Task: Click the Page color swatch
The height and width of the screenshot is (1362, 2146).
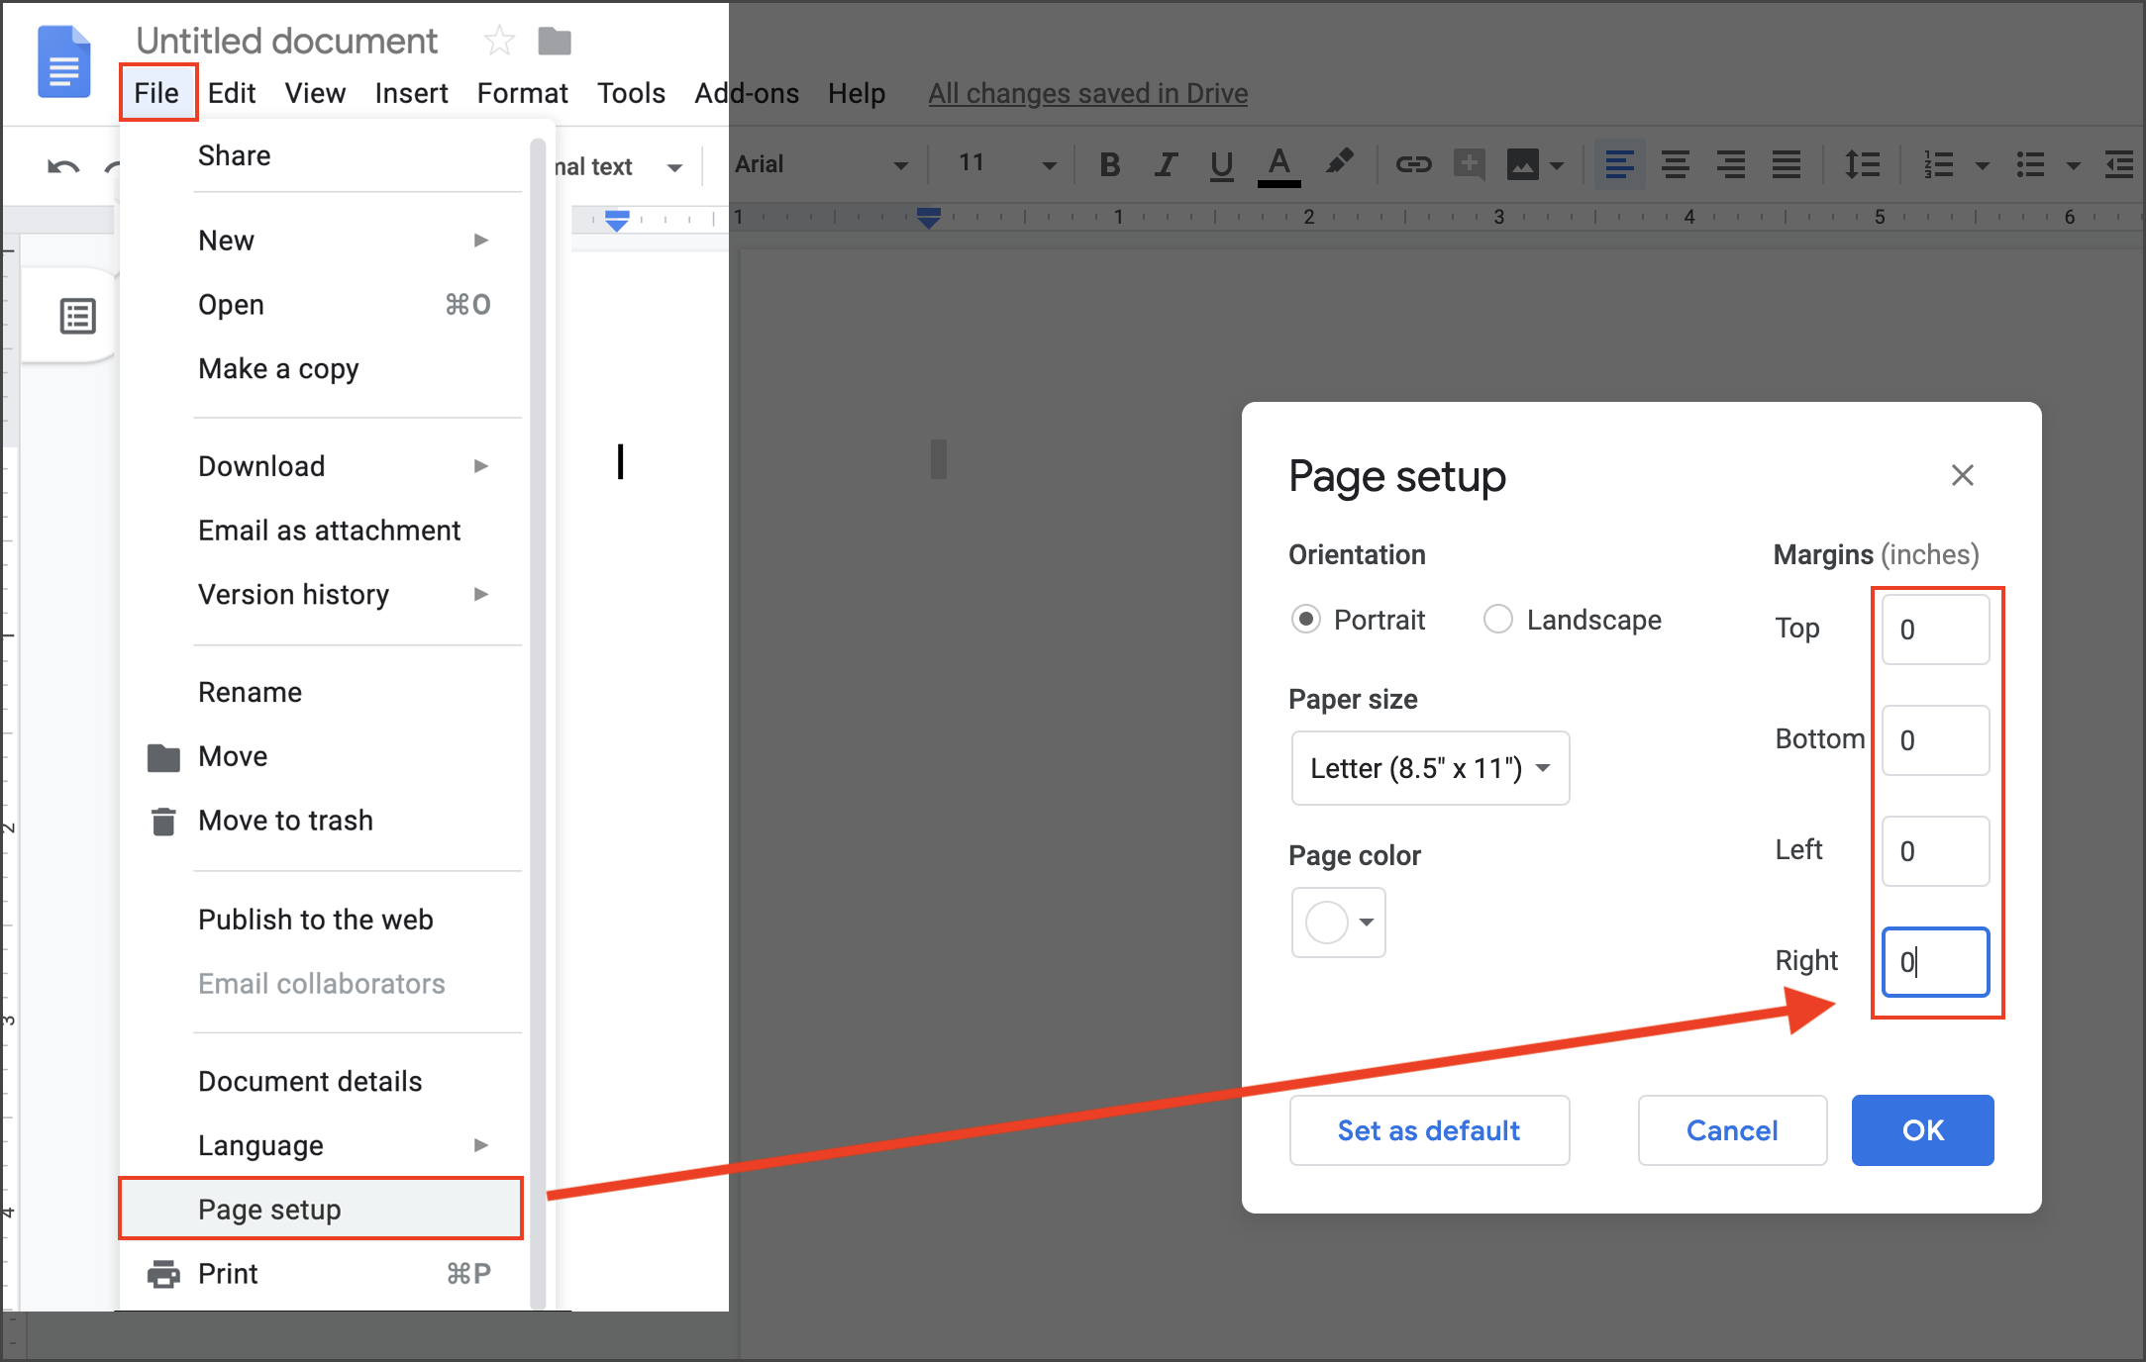Action: click(x=1337, y=921)
